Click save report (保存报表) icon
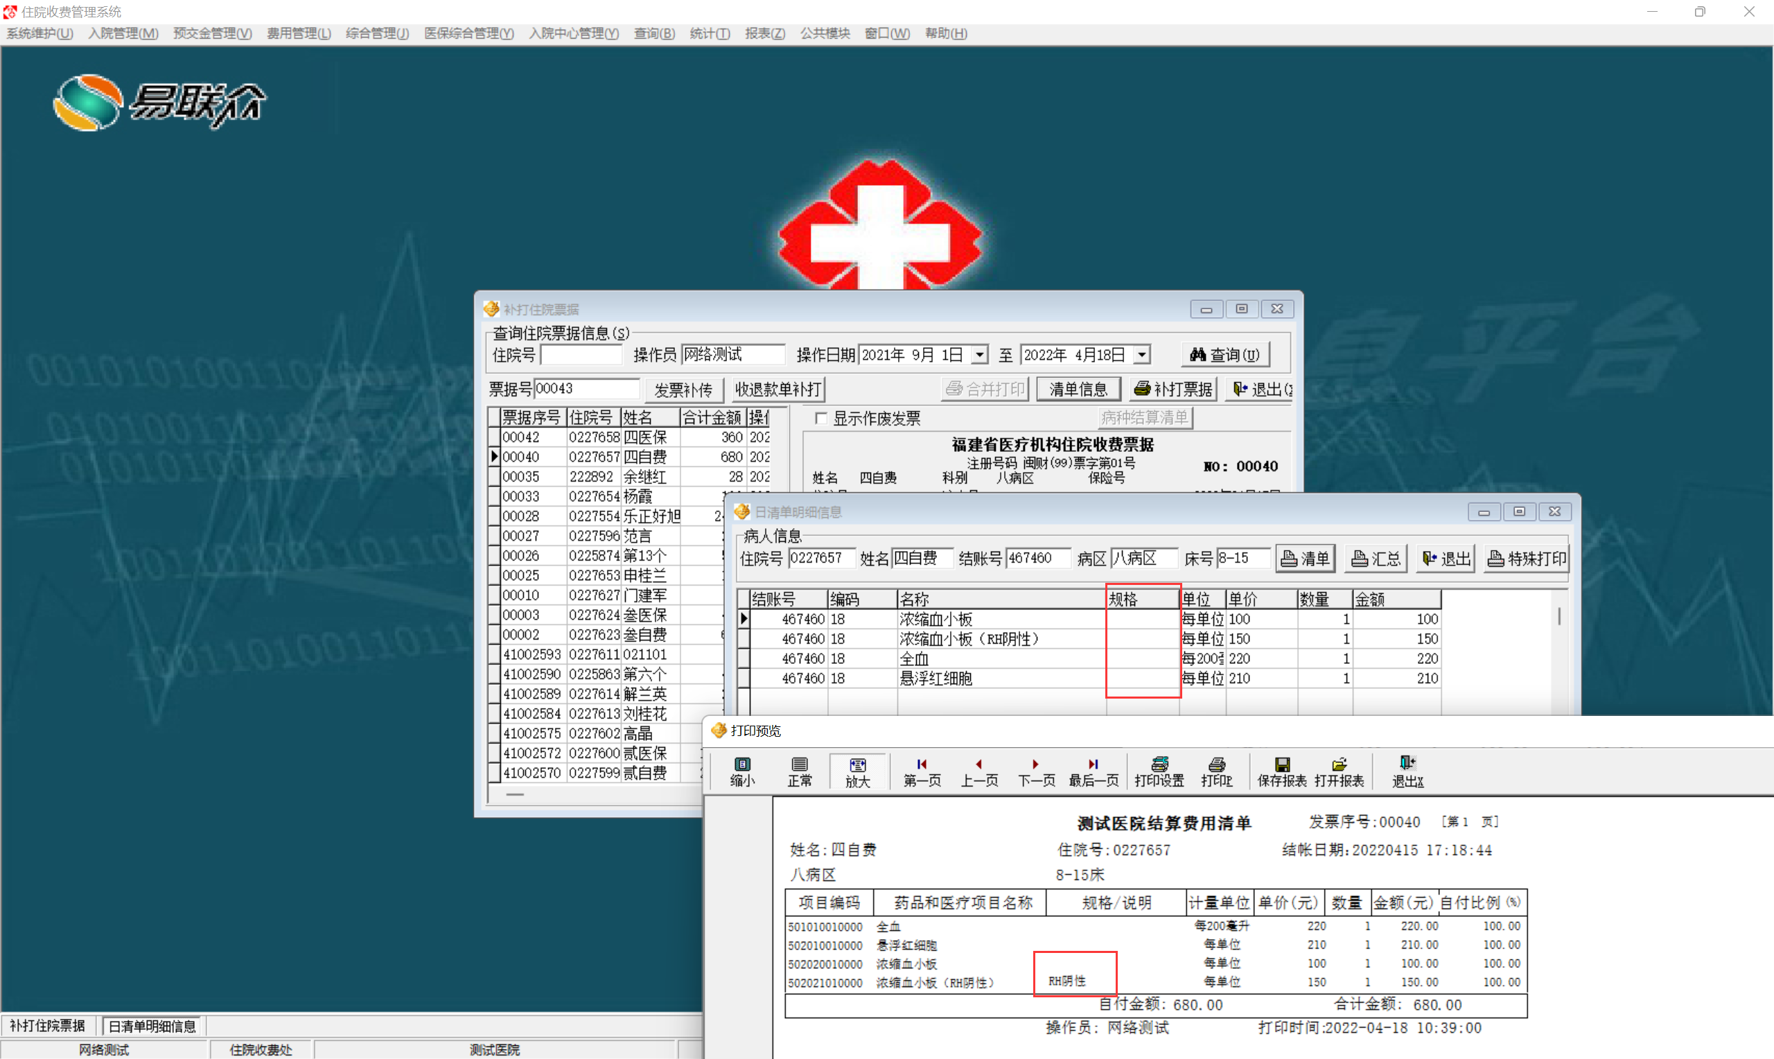1774x1059 pixels. pos(1282,771)
